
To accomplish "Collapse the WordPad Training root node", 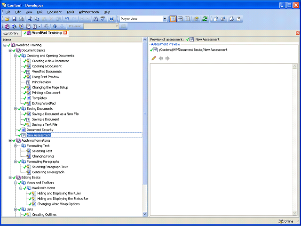I will [5, 45].
